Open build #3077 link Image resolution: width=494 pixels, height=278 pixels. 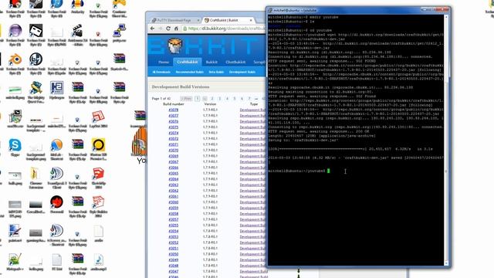coord(173,116)
